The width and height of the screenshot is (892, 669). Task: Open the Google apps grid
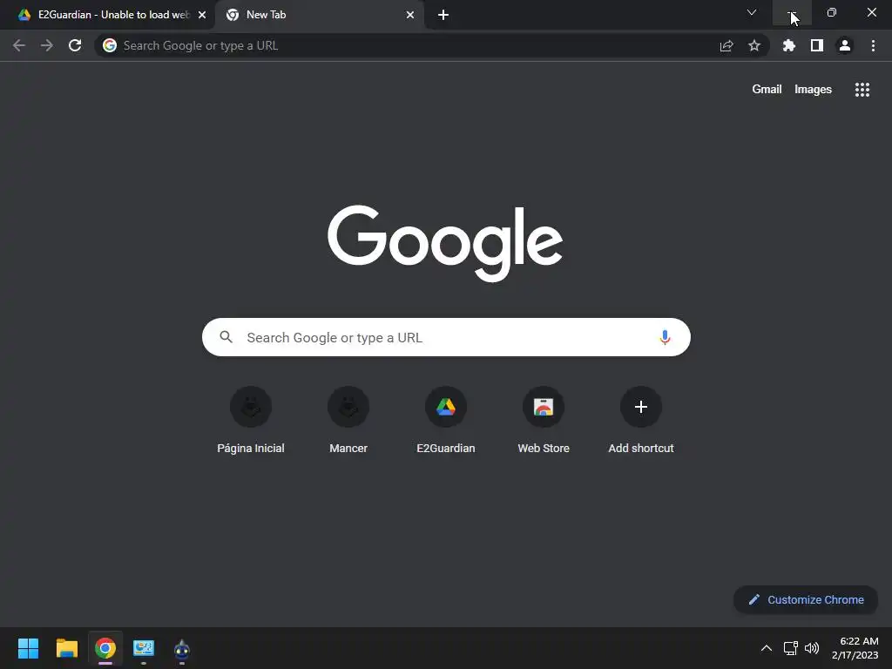pos(862,90)
